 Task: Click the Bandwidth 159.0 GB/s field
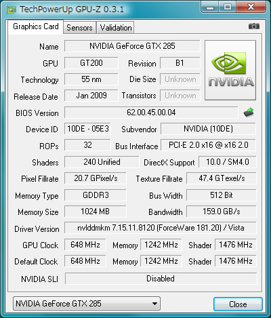[222, 212]
